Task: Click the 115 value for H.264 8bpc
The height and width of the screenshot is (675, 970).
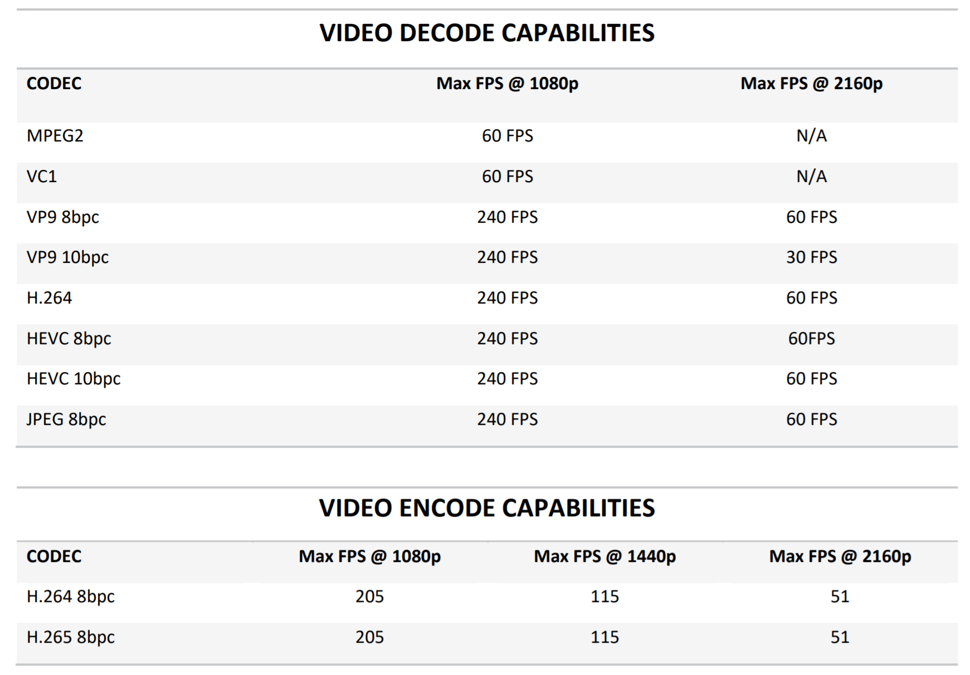Action: (x=605, y=596)
